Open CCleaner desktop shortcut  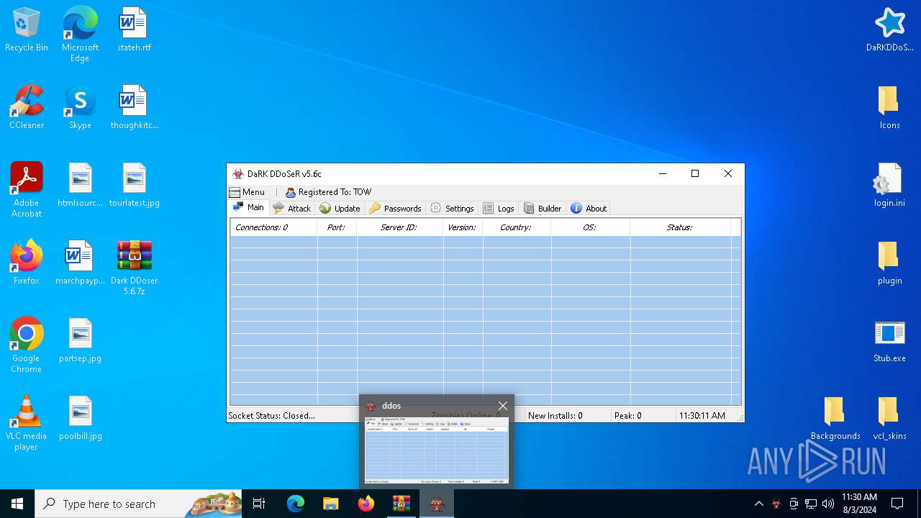tap(27, 108)
